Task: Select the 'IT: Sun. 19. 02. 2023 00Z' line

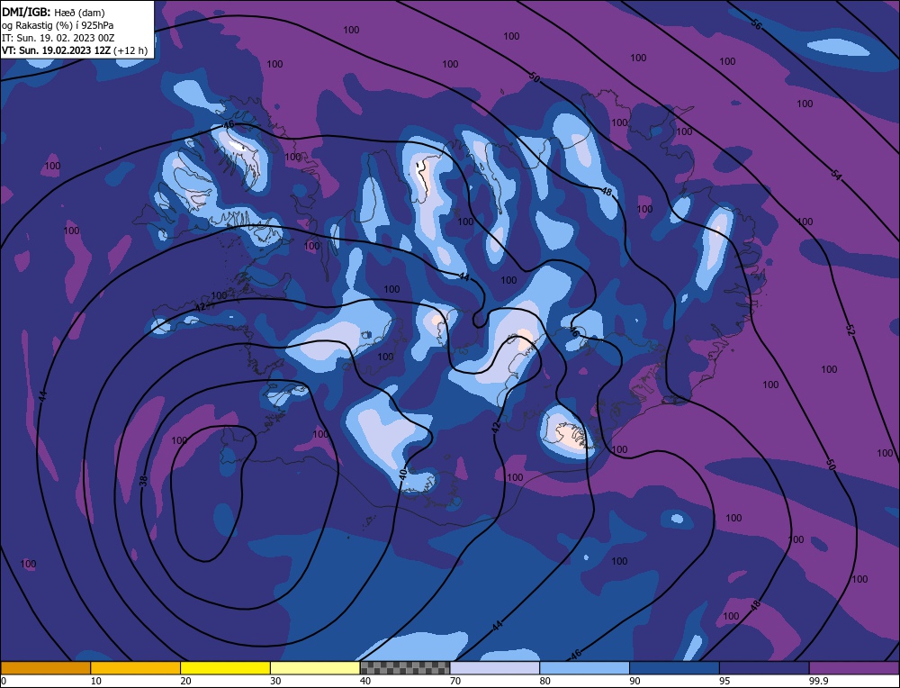Action: pos(58,38)
